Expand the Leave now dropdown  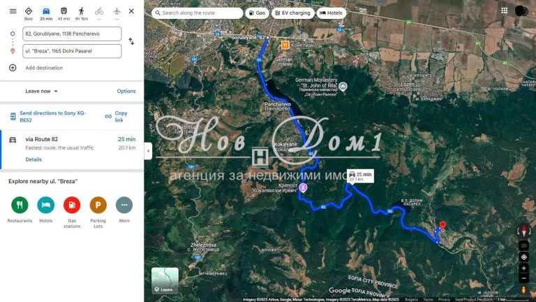pos(42,91)
